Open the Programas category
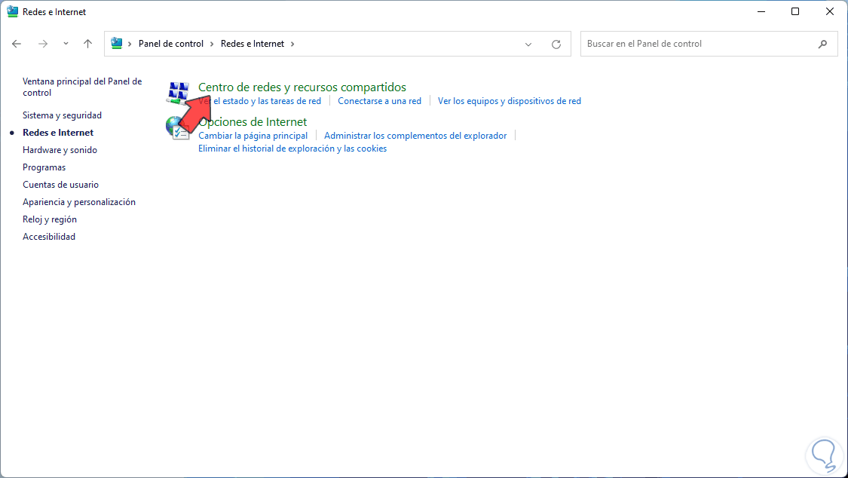The width and height of the screenshot is (848, 478). point(44,167)
